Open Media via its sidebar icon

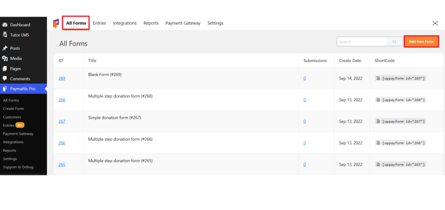click(5, 59)
